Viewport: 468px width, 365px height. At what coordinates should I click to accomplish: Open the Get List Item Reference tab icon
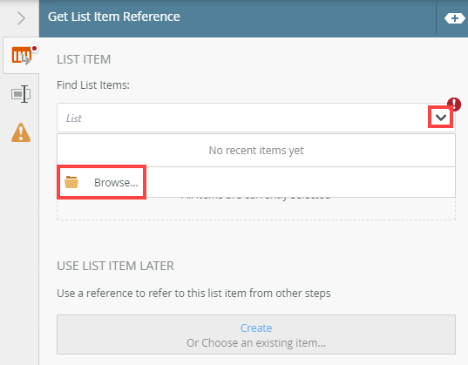tap(21, 56)
